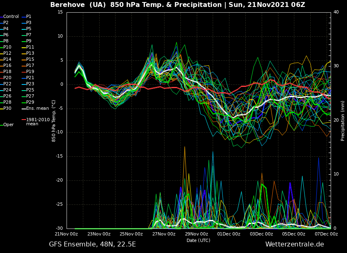
Task: Click the Date (UTC) axis title
Action: tap(198, 240)
